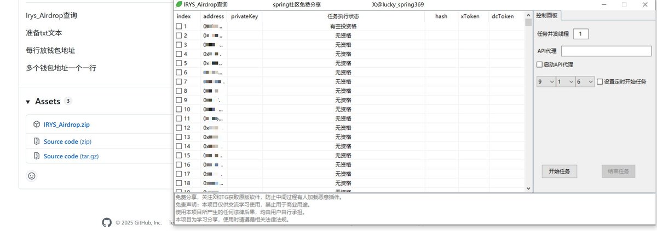Open the first time dropdown showing 9
The width and height of the screenshot is (657, 231).
[x=546, y=82]
